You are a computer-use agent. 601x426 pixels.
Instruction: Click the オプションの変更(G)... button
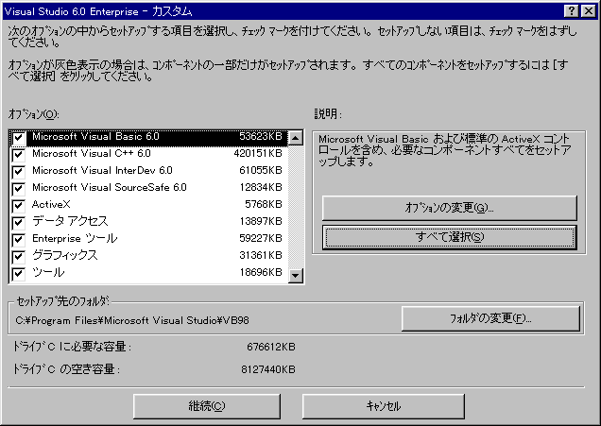(x=449, y=208)
